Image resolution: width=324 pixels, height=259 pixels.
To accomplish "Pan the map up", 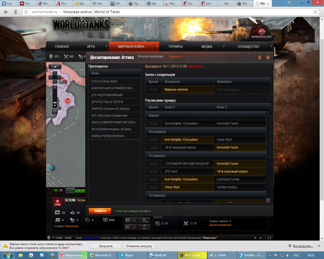I will pos(55,73).
